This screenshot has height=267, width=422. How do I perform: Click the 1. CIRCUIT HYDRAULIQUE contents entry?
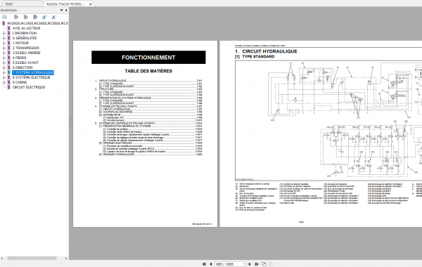(148, 80)
